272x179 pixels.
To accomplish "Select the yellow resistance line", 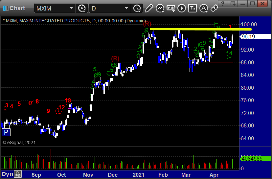I will click(201, 29).
